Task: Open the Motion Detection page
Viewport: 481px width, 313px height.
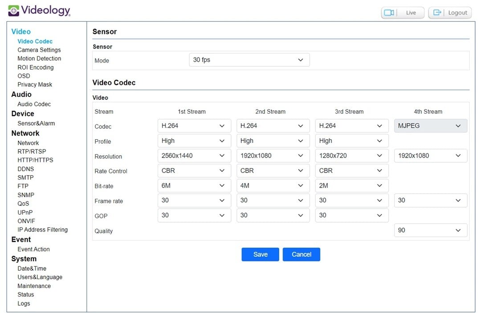Action: pos(39,58)
